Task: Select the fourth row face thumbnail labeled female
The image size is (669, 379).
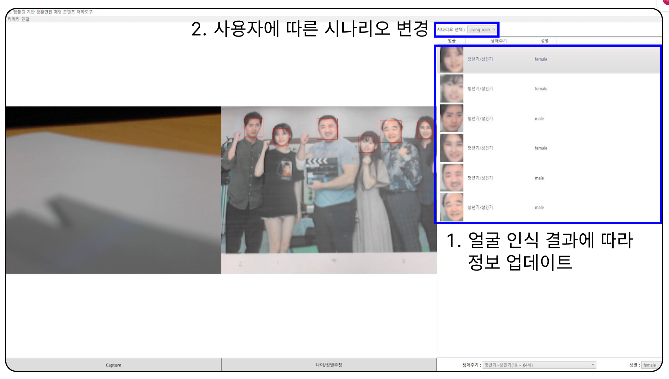Action: pos(451,148)
